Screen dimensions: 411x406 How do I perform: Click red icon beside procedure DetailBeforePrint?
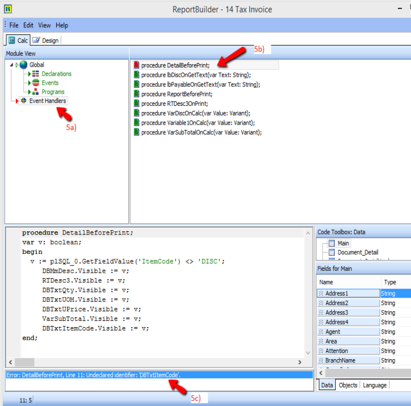pos(137,66)
